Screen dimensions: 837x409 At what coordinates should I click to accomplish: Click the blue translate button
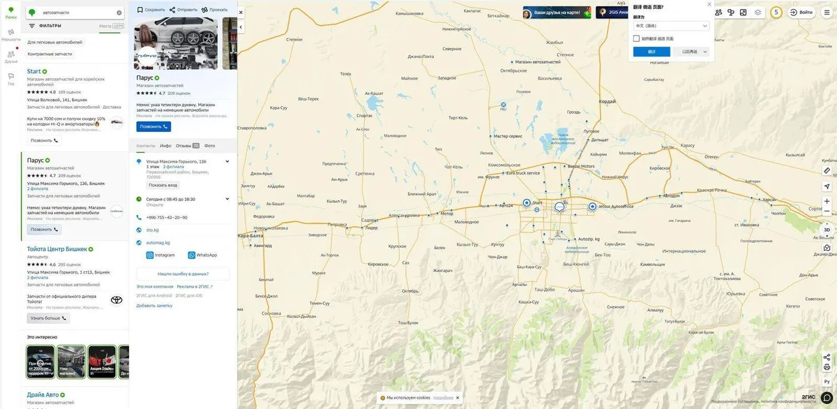click(651, 52)
